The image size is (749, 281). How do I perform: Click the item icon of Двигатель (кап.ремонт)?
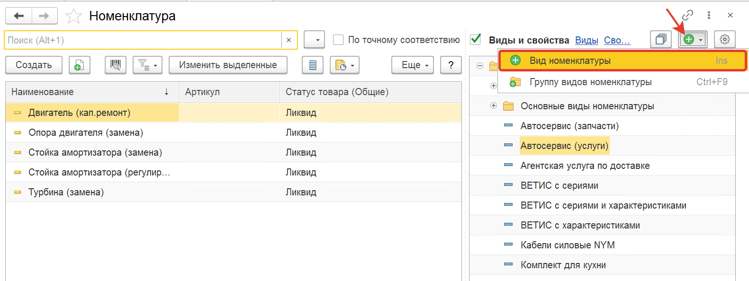click(x=18, y=113)
